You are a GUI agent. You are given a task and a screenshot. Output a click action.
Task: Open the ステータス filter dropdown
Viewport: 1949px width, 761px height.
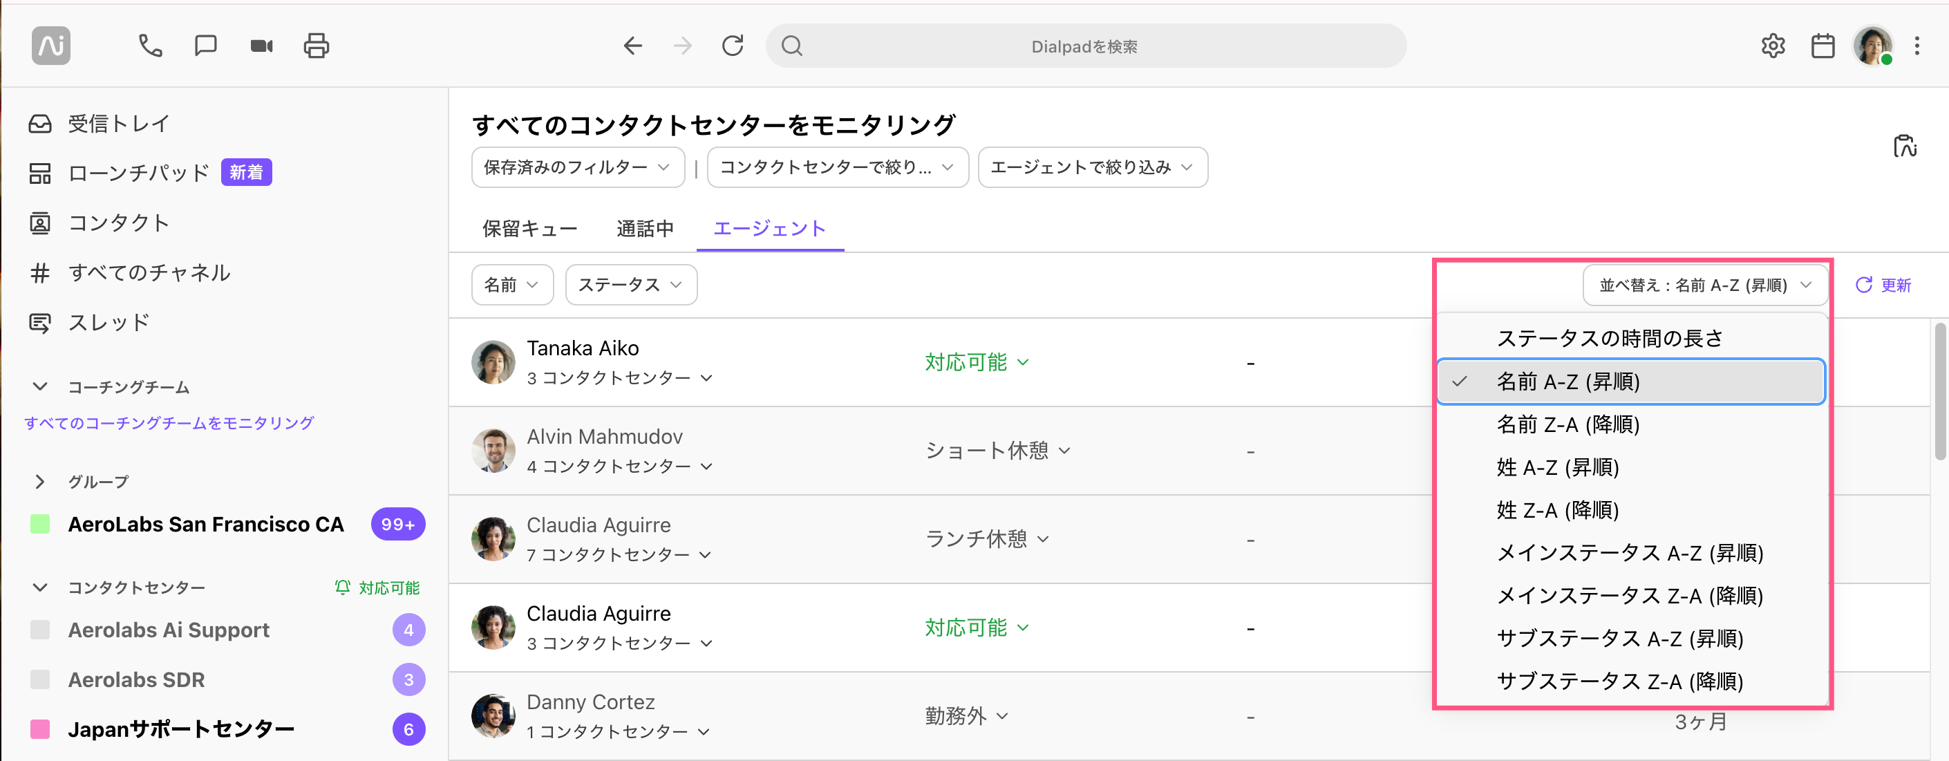631,285
